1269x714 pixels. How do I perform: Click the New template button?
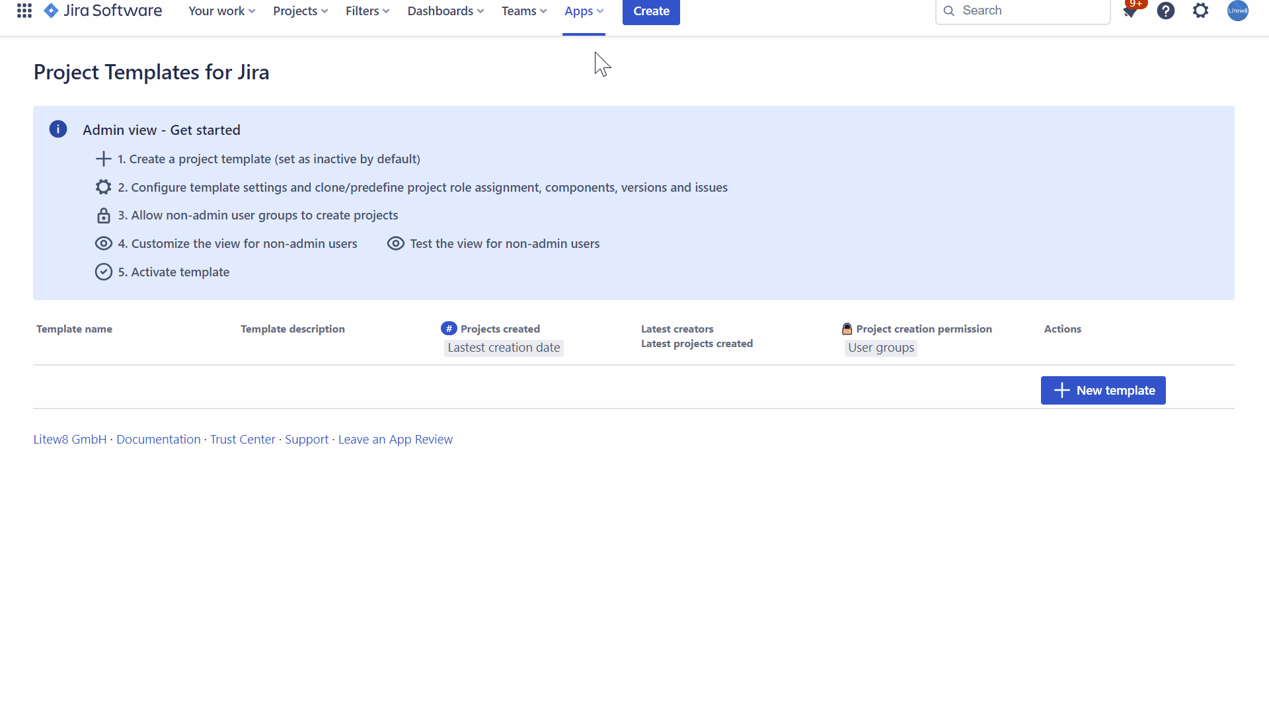(1103, 390)
